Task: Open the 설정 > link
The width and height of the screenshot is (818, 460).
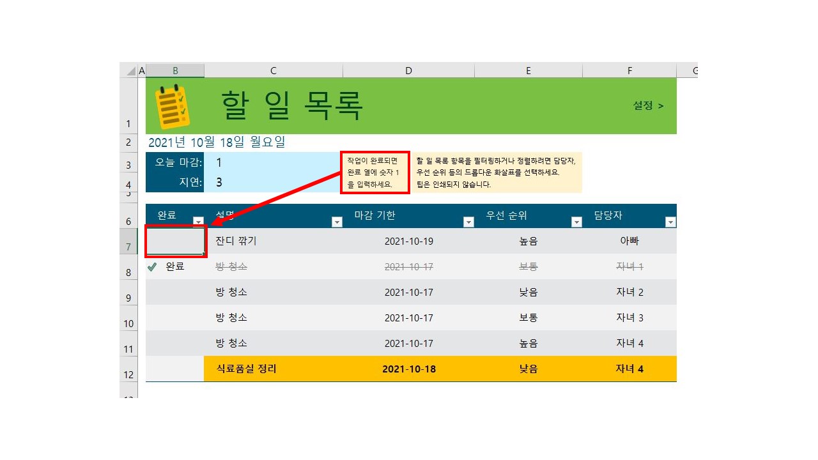Action: pyautogui.click(x=648, y=106)
